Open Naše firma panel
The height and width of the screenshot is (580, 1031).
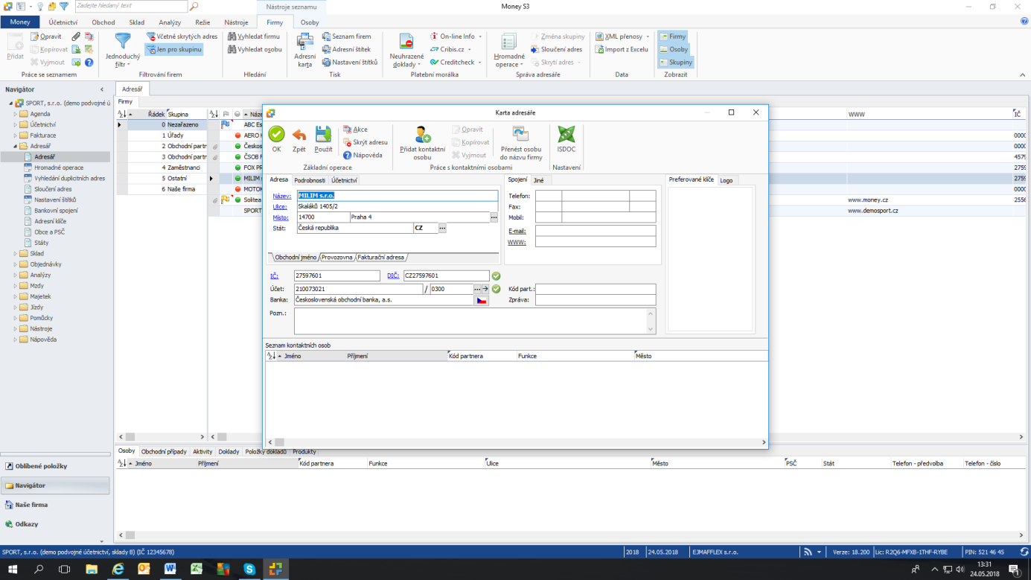pos(55,505)
